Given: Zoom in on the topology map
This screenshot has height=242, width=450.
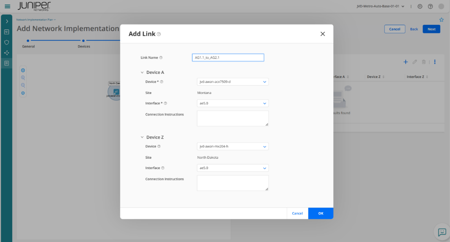Looking at the screenshot, I should [23, 78].
